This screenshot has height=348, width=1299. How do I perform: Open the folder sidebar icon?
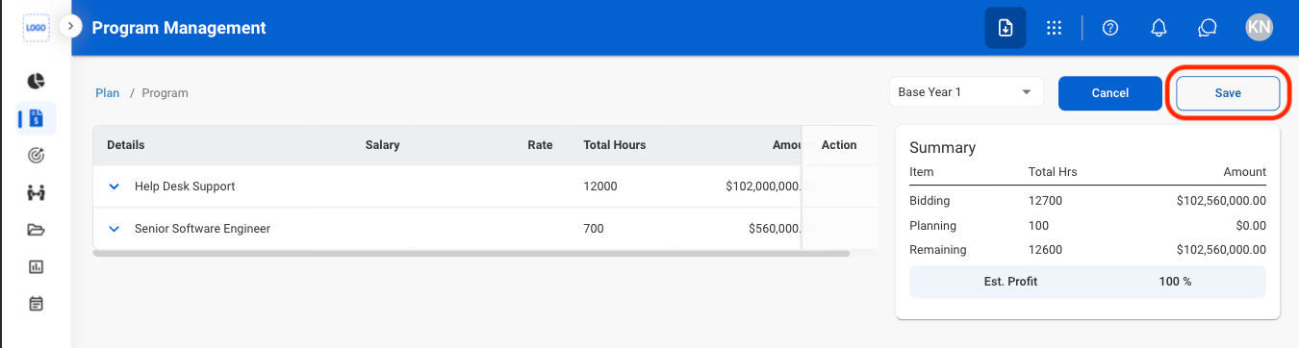tap(37, 230)
